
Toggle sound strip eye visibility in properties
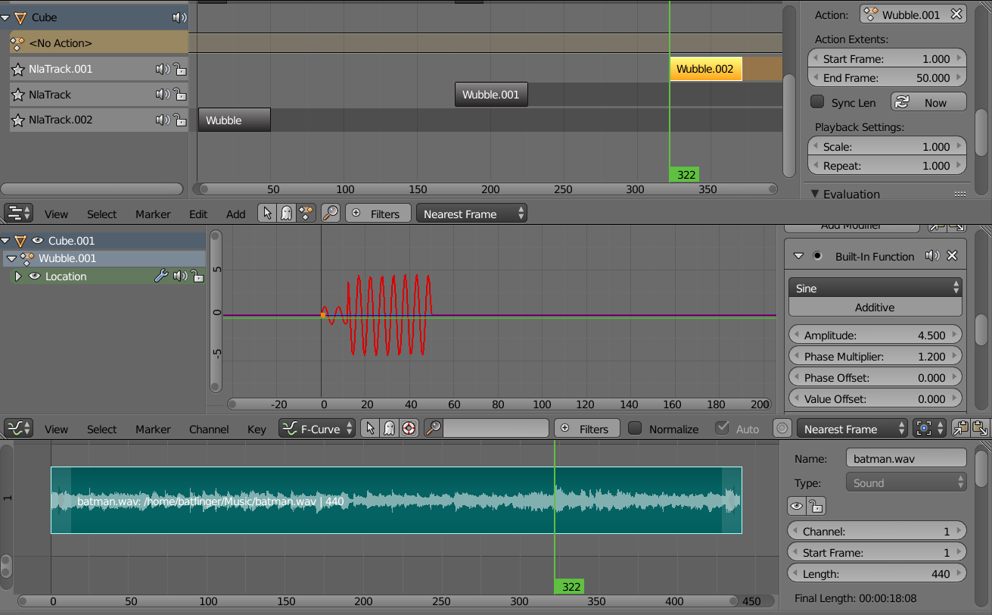797,507
